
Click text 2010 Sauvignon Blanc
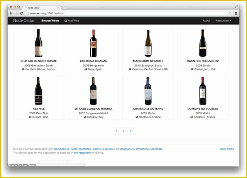[x=148, y=65]
